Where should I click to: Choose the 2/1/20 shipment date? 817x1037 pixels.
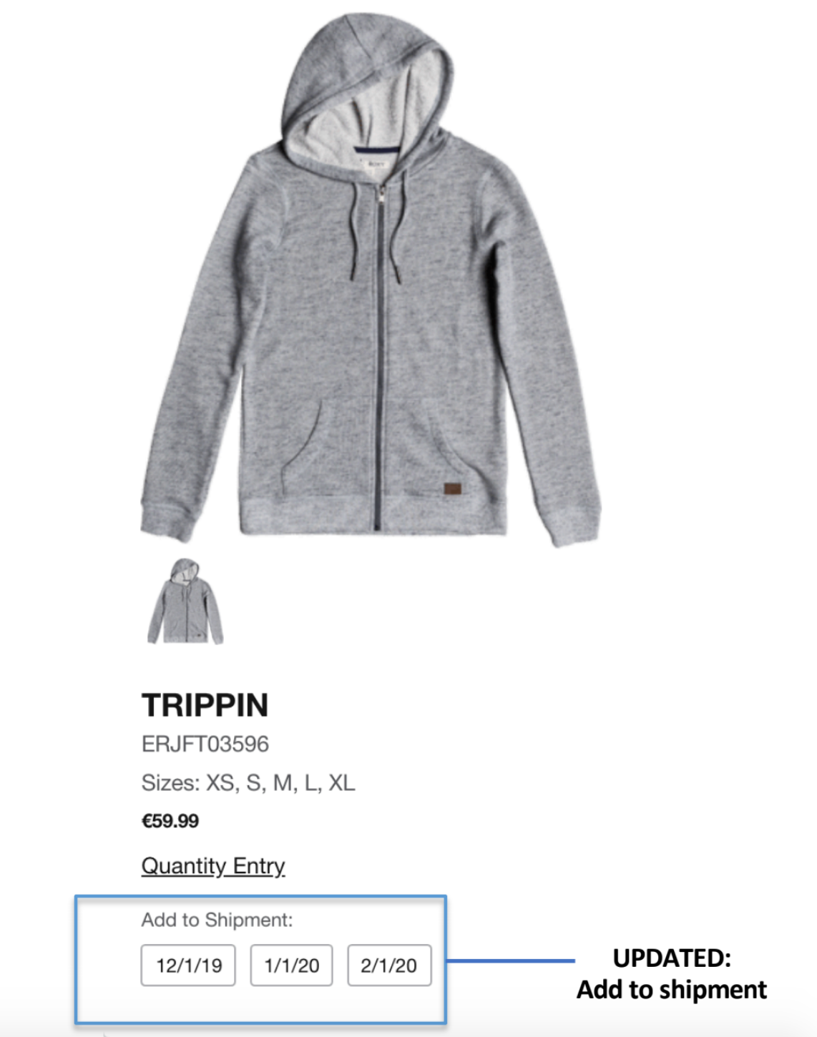[389, 965]
